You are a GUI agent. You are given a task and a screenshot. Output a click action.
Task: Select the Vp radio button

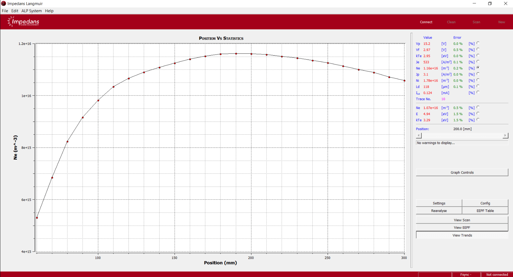click(x=478, y=43)
